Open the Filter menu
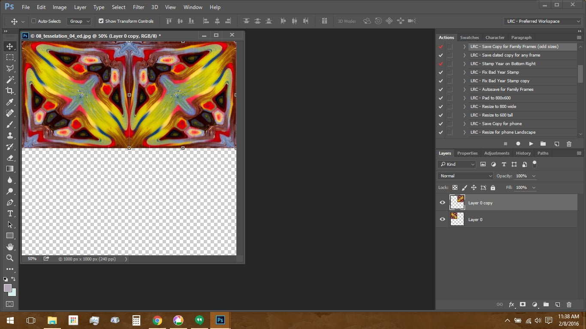 coord(138,7)
